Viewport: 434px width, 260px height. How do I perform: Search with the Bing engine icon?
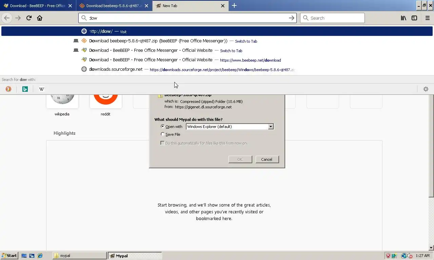coord(25,89)
